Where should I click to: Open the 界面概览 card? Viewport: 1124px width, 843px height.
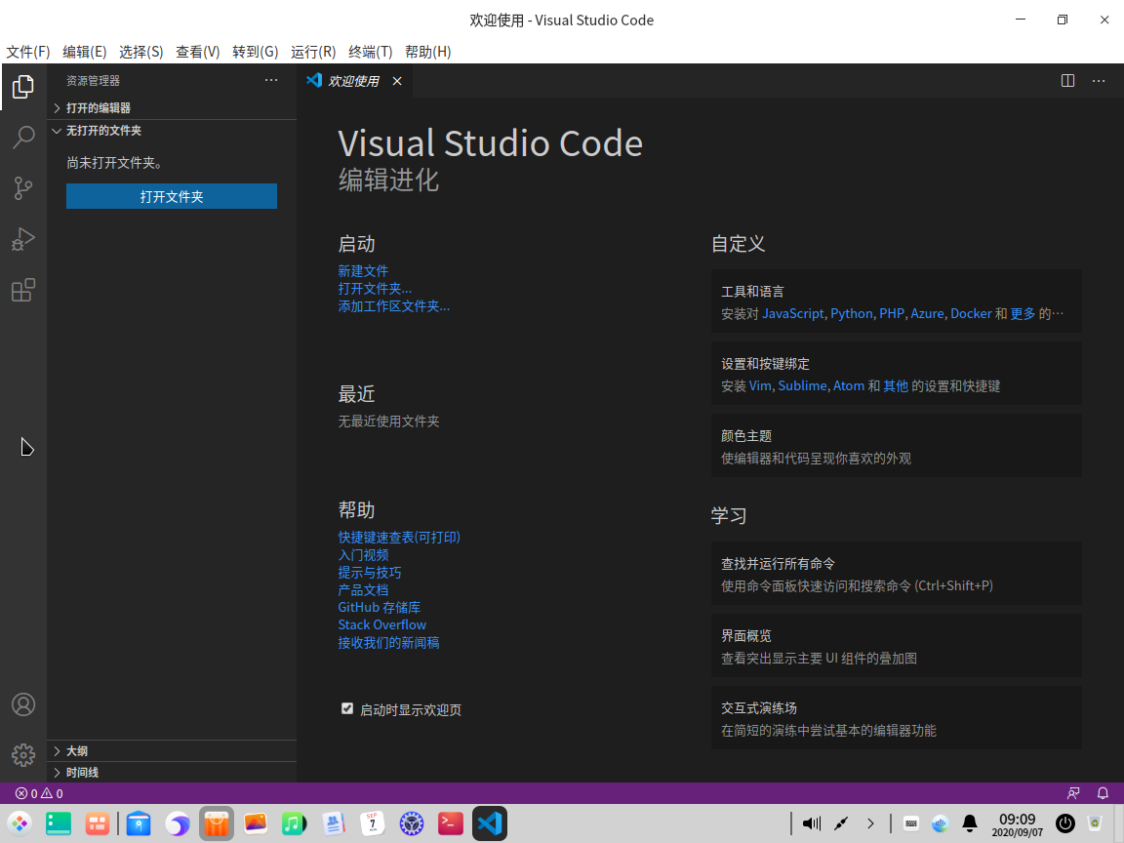(897, 646)
